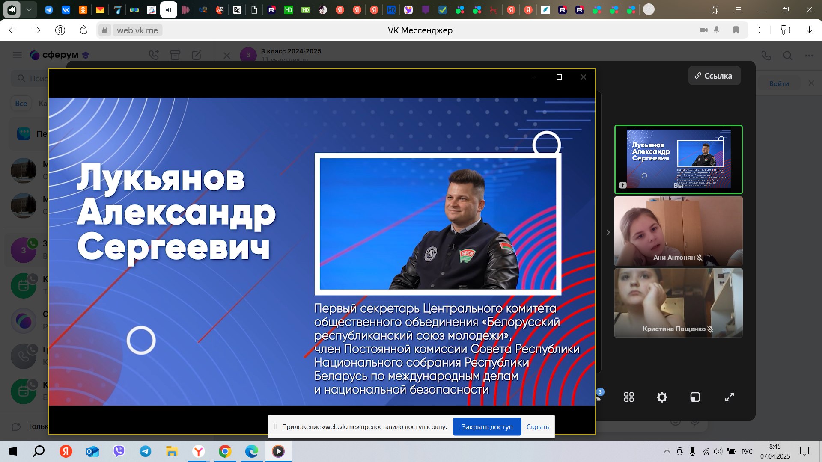Switch to the mail envelope browser tab
Viewport: 822px width, 462px height.
point(100,9)
